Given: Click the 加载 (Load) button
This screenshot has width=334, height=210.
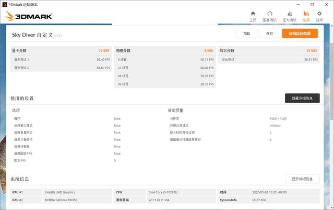Looking at the screenshot, I should click(x=247, y=33).
